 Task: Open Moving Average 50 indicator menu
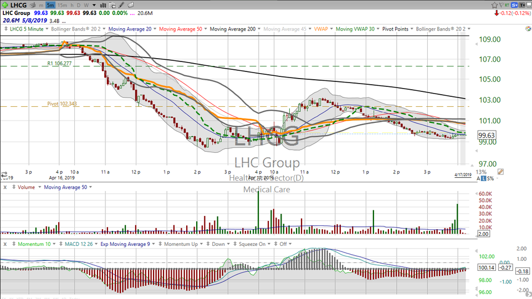(x=183, y=29)
